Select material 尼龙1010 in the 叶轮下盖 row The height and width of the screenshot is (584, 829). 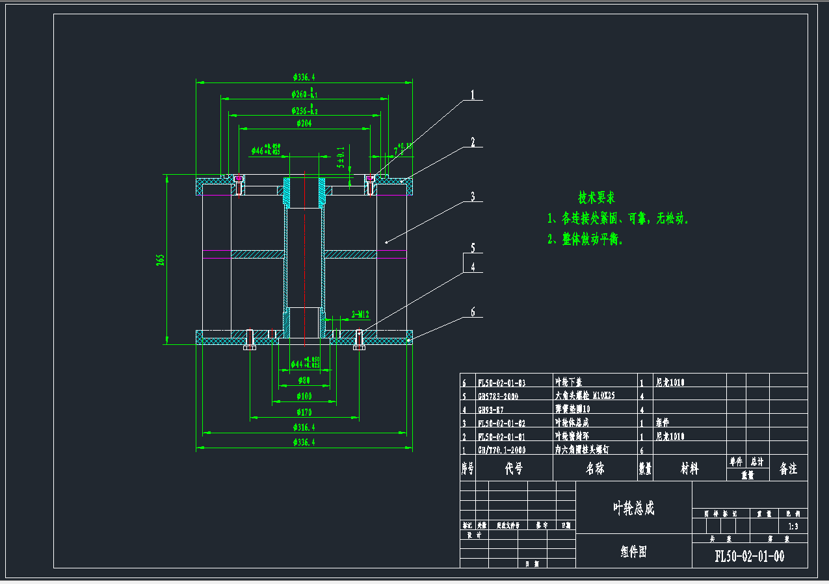coord(670,383)
